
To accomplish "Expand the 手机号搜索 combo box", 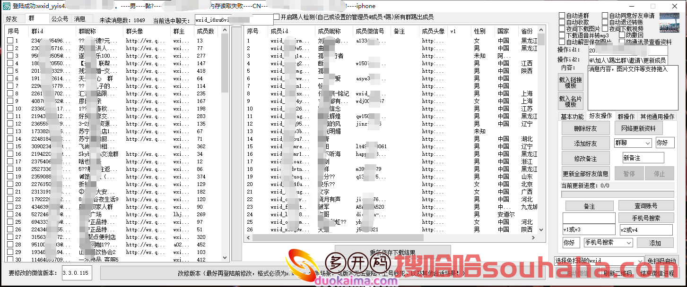I will (x=608, y=243).
